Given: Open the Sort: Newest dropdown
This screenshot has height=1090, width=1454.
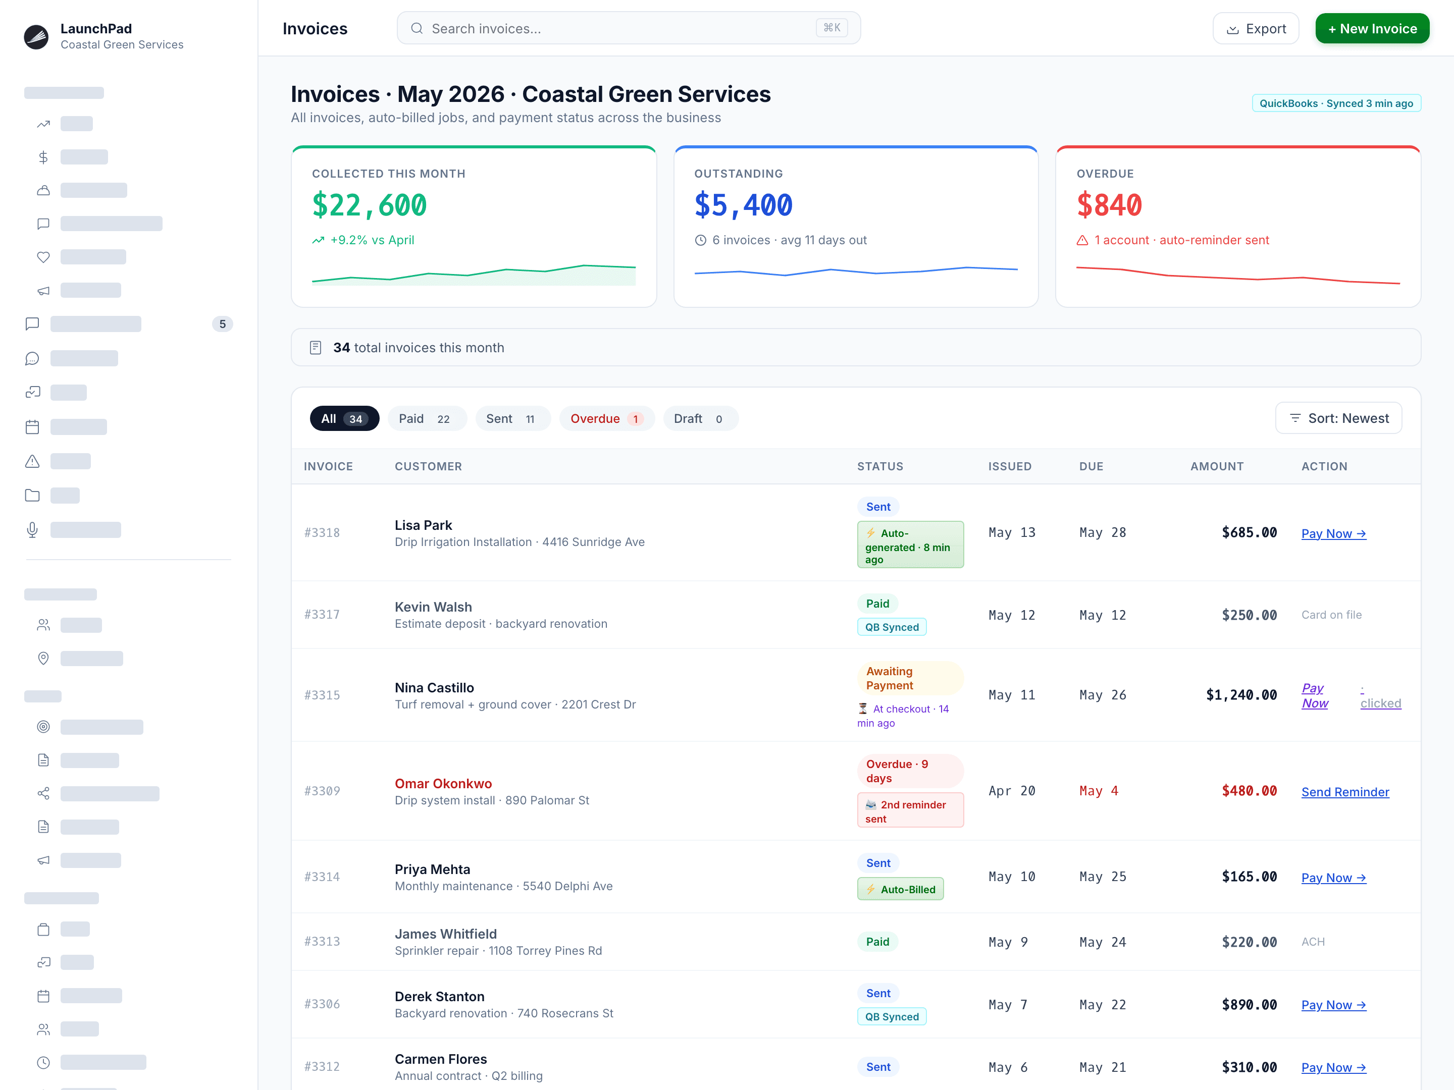Looking at the screenshot, I should 1338,418.
